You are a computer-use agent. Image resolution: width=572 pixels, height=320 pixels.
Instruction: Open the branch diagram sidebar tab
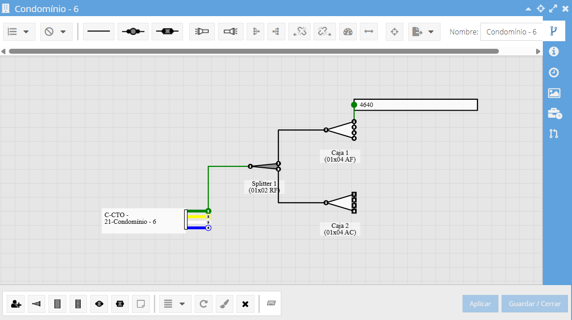pyautogui.click(x=554, y=31)
